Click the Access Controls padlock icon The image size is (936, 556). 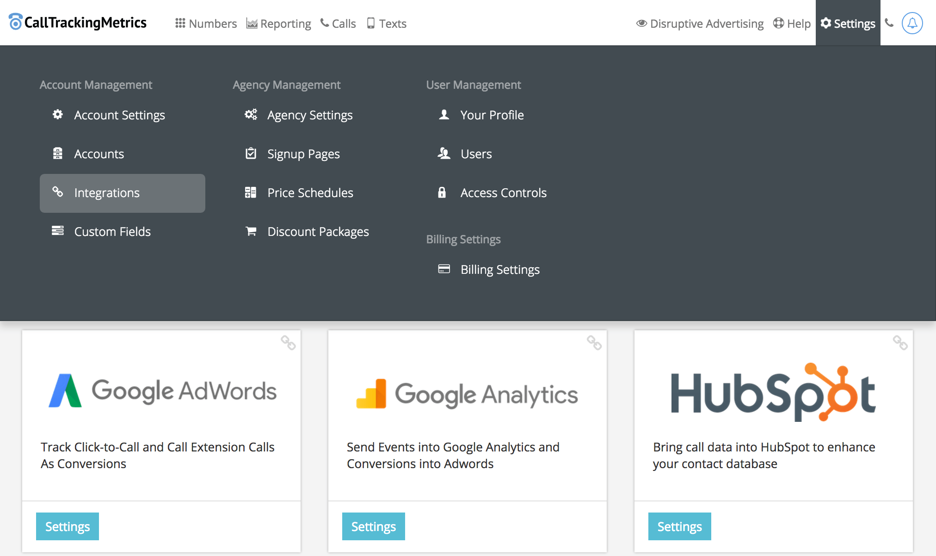[x=442, y=192]
